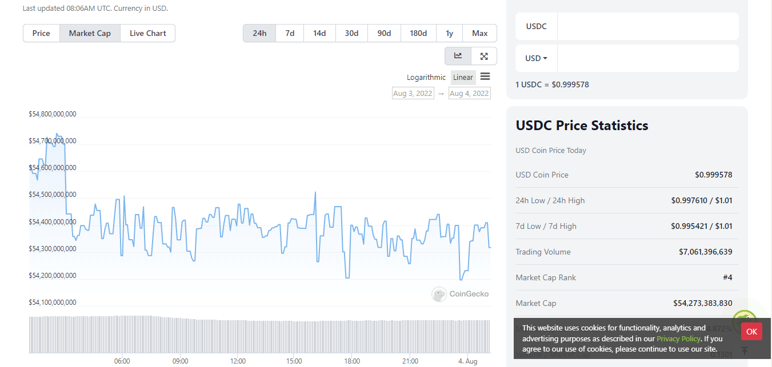Open the chart hamburger menu icon
This screenshot has width=772, height=367.
pos(485,76)
